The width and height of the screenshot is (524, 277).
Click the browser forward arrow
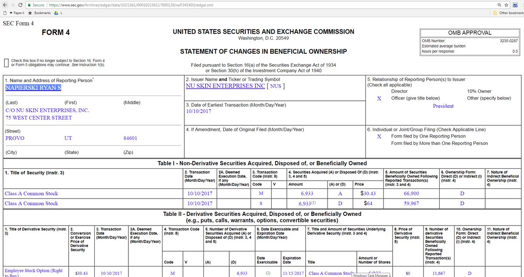[13, 5]
